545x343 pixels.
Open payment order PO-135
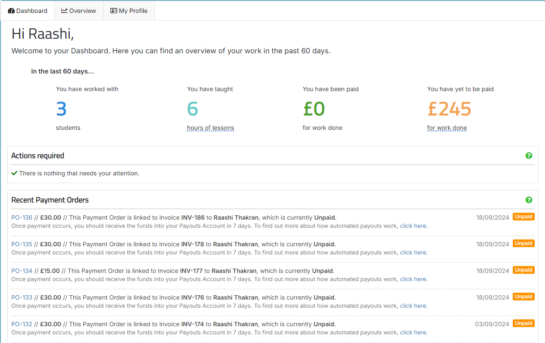coord(22,244)
